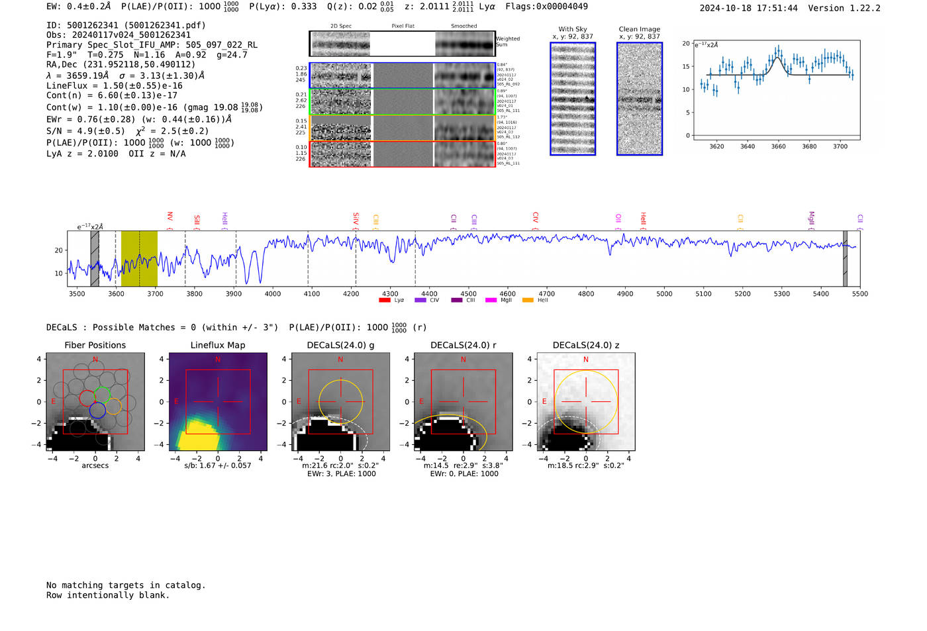Select the green-bordered 2D spectrum row
Image resolution: width=927 pixels, height=631 pixels.
coord(402,102)
